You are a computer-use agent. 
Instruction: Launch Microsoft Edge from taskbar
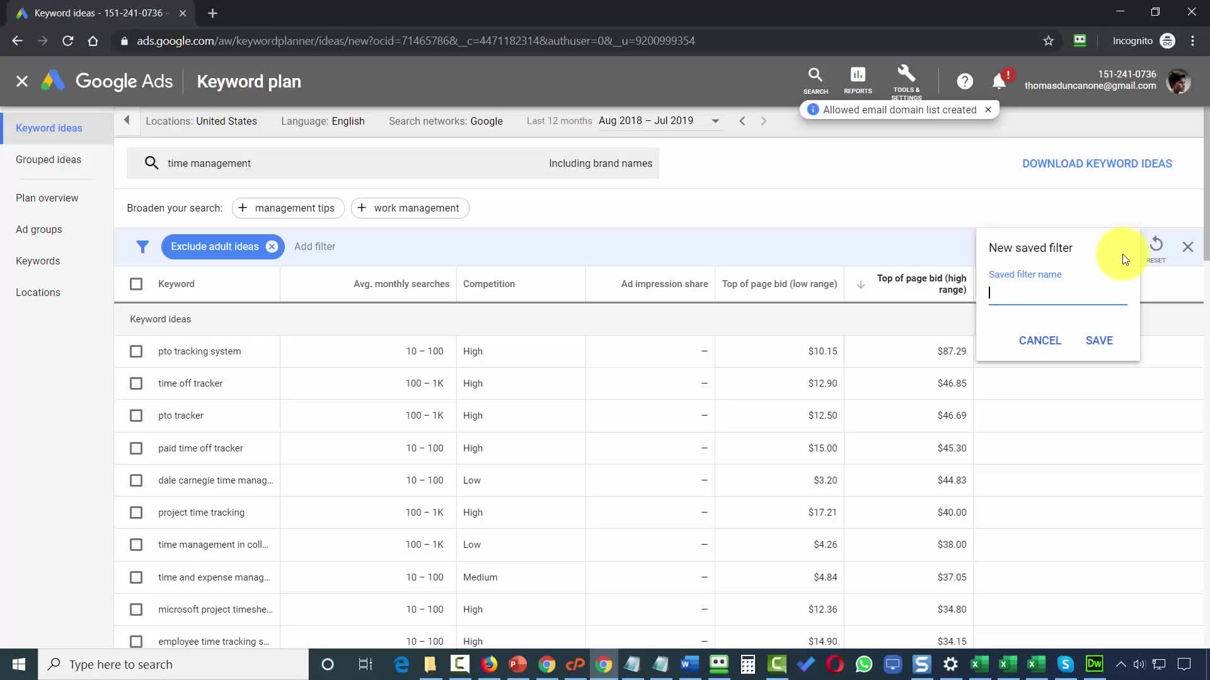coord(401,664)
